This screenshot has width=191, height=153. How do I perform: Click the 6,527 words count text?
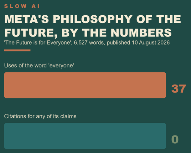[x=89, y=43]
